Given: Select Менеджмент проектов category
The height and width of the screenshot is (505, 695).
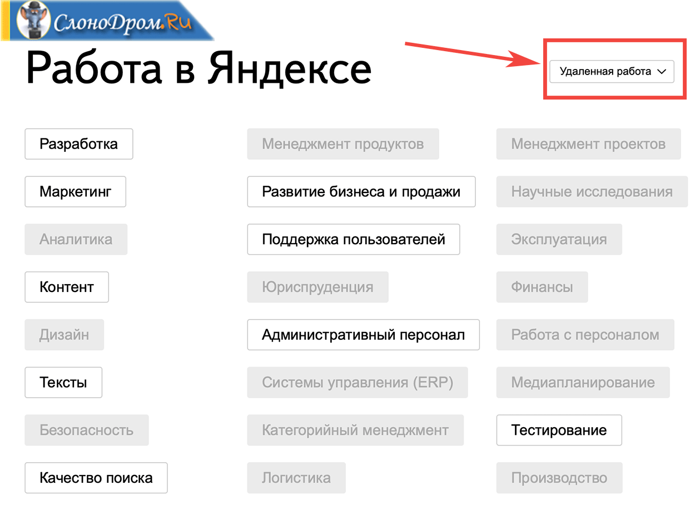Looking at the screenshot, I should pos(588,144).
